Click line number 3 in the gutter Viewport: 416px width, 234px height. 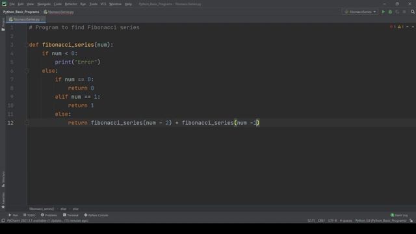coord(12,45)
